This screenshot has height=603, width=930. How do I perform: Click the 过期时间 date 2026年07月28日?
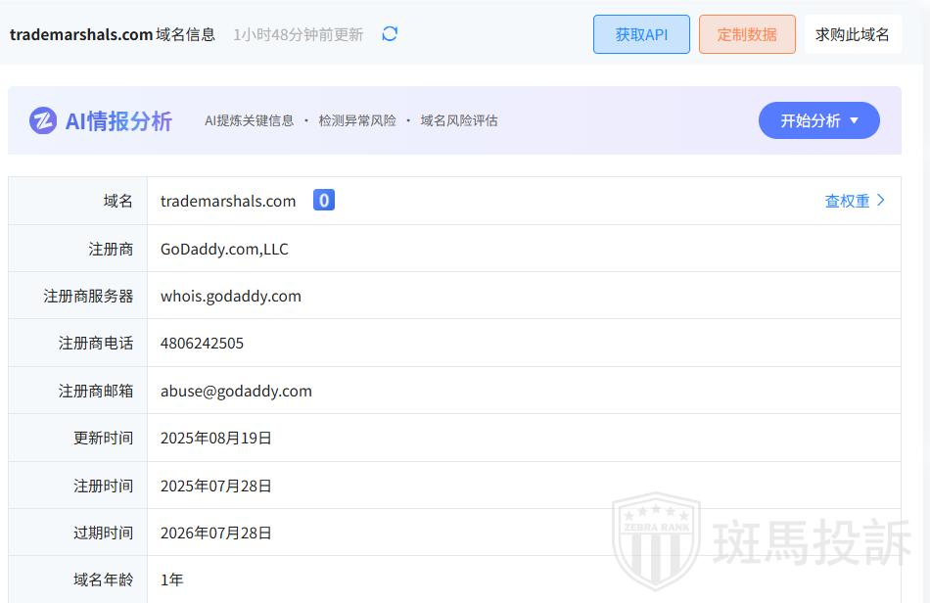click(x=215, y=533)
